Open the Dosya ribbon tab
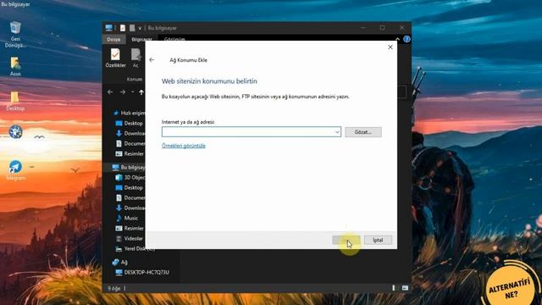Screen dimensions: 542x305 [113, 39]
